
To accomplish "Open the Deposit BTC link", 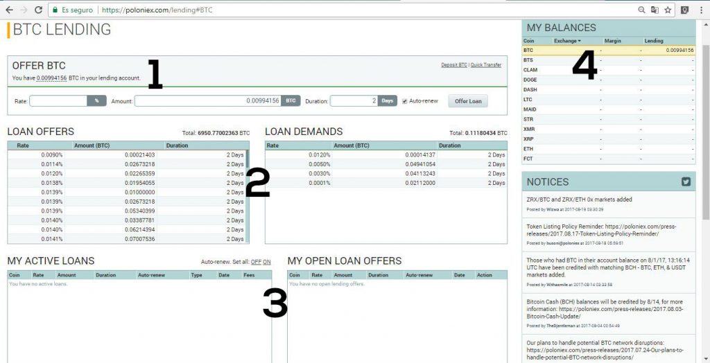I will (x=454, y=64).
